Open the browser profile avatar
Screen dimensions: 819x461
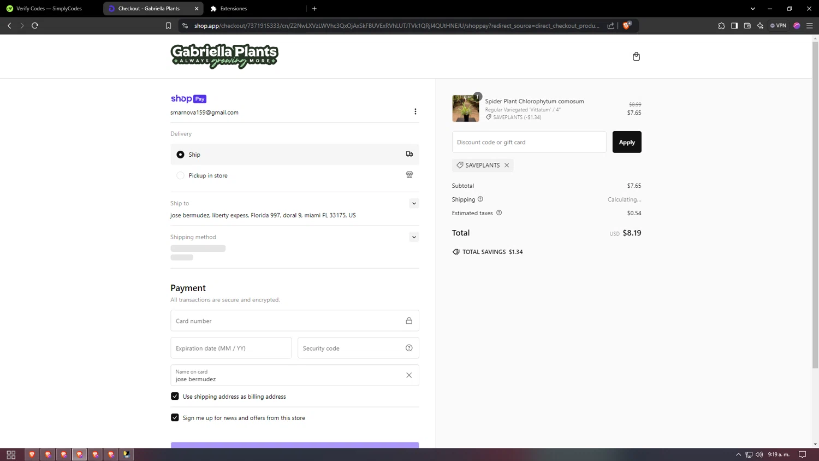[797, 26]
